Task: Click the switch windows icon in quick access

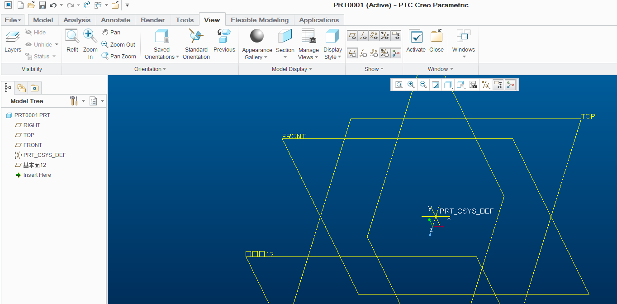Action: (98, 5)
